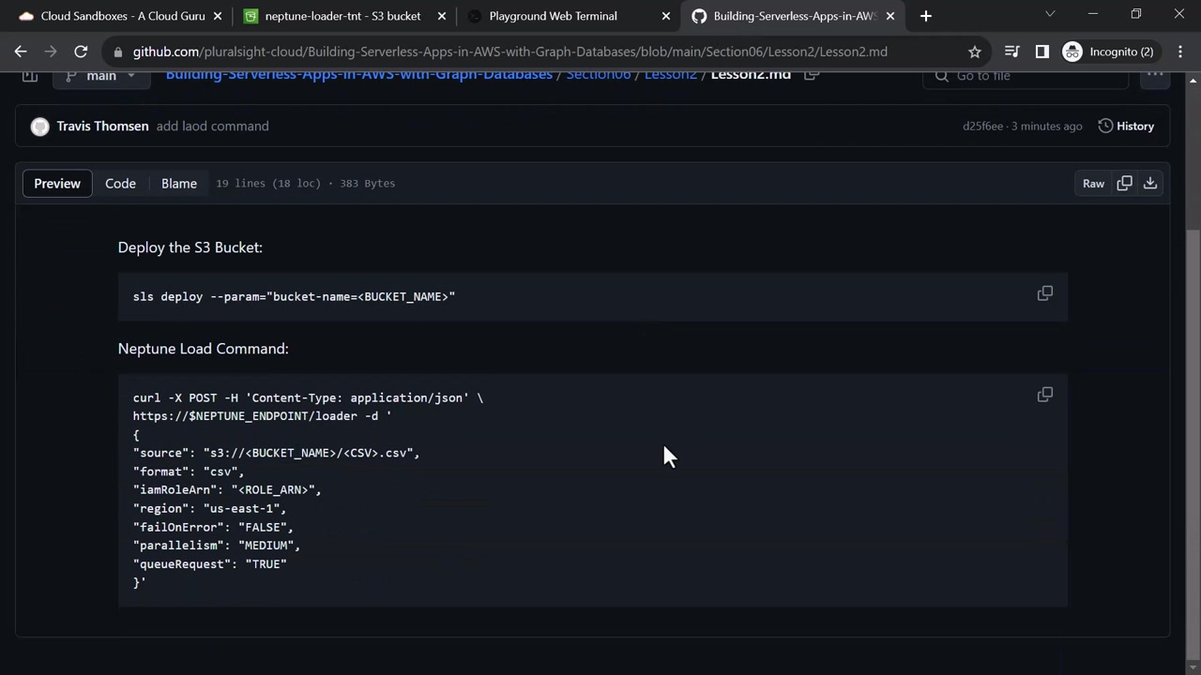
Task: Click Travis Thomsen's avatar
Action: pyautogui.click(x=39, y=127)
